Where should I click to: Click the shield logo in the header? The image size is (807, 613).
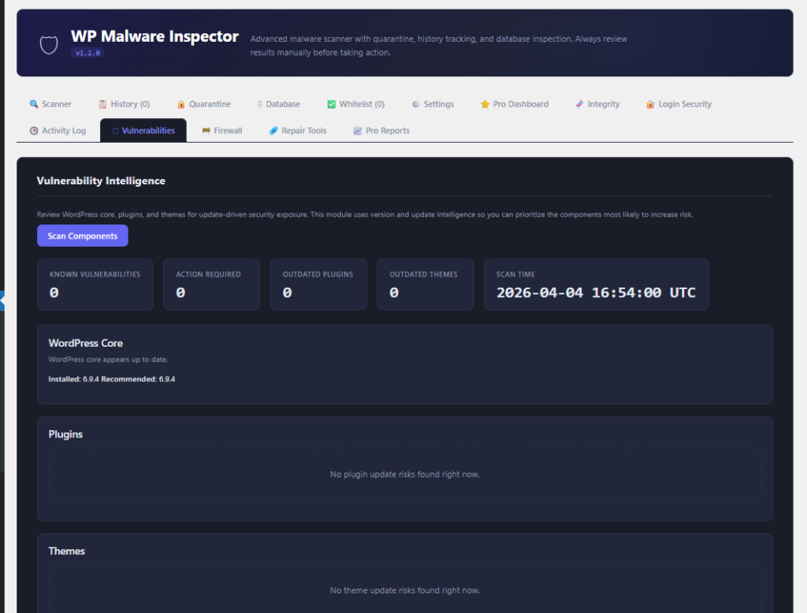tap(48, 43)
